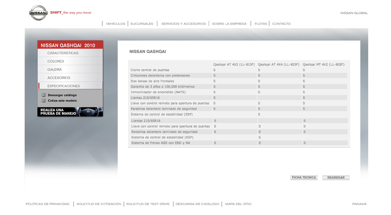The height and width of the screenshot is (215, 391).
Task: Open the Realiza una prueba de manejo banner
Action: (70, 112)
